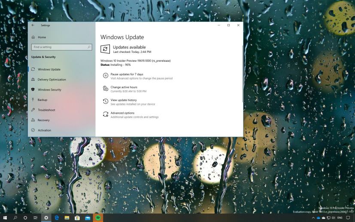This screenshot has height=222, width=355.
Task: Click the Windows Update sync icon in sidebar
Action: click(x=33, y=69)
